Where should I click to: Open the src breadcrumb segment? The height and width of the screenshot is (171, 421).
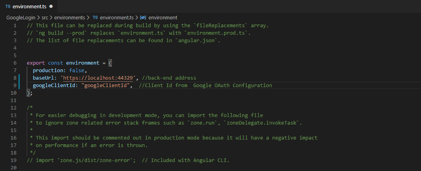click(45, 18)
